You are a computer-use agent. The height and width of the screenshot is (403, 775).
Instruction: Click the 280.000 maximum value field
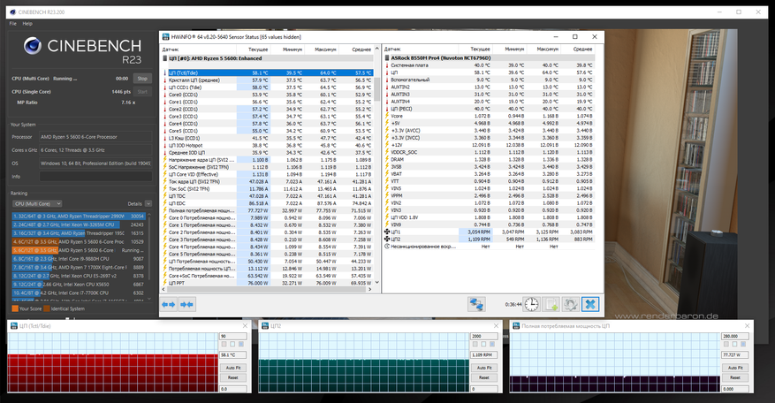[x=735, y=336]
